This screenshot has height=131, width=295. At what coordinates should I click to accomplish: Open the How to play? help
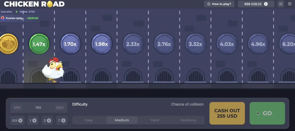click(219, 4)
